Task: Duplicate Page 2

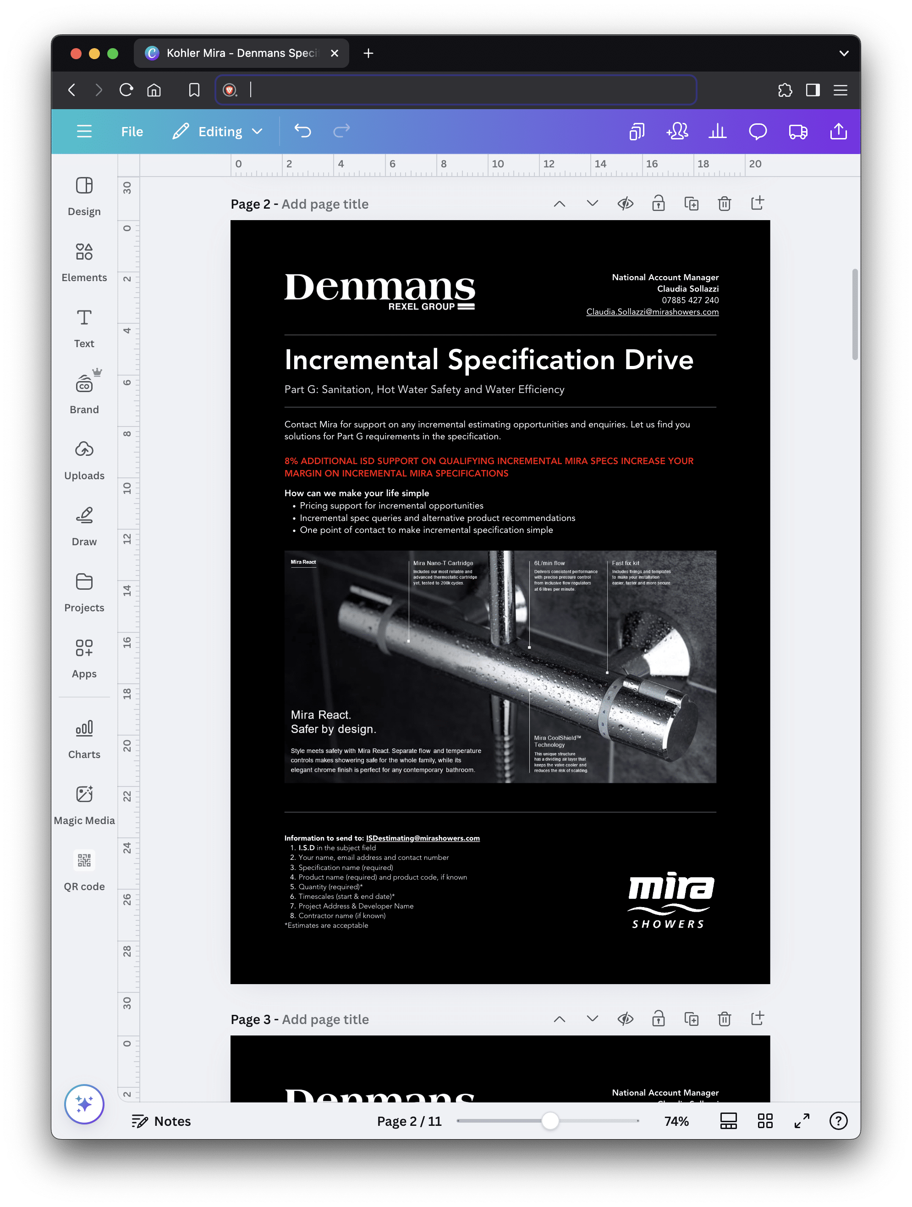Action: (x=691, y=204)
